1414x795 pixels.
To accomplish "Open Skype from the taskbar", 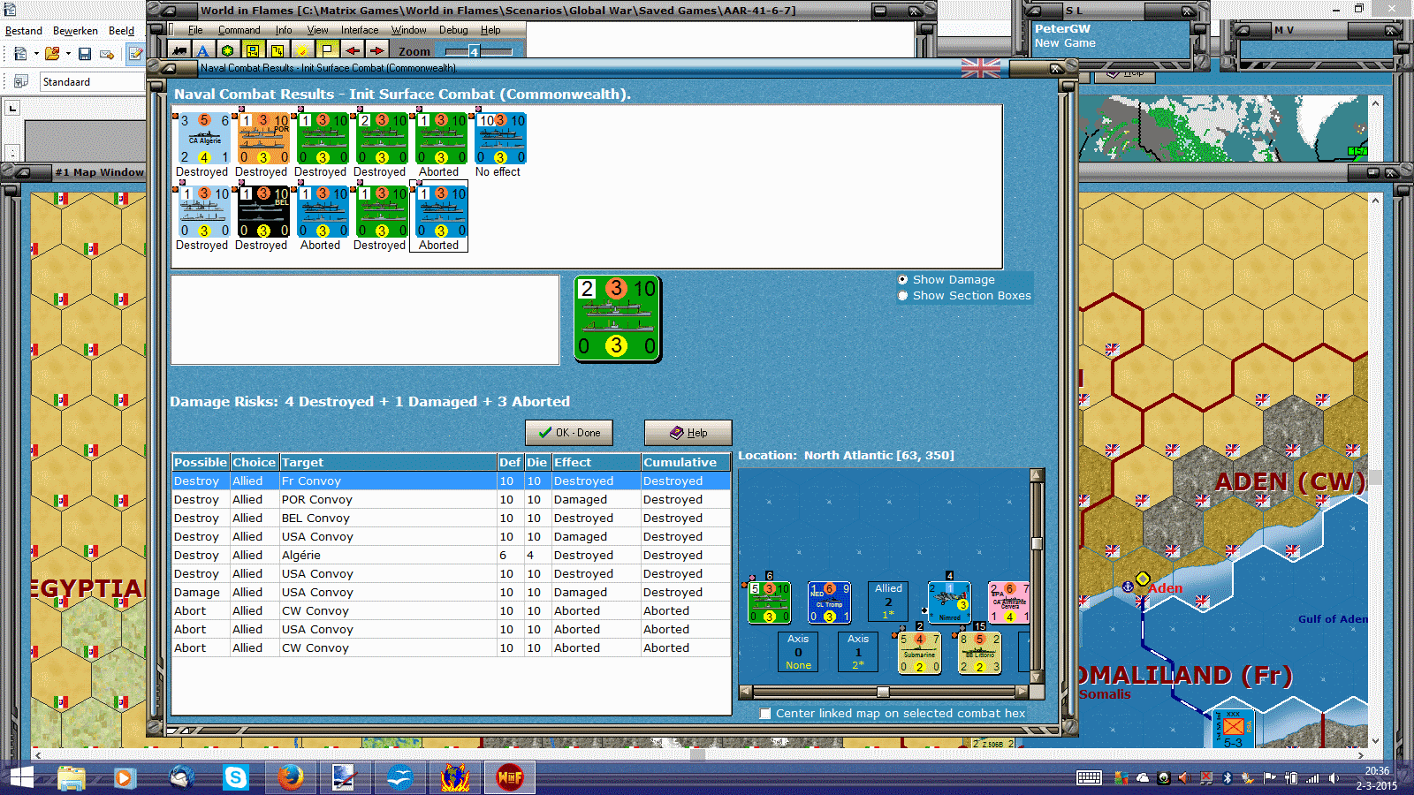I will point(236,777).
